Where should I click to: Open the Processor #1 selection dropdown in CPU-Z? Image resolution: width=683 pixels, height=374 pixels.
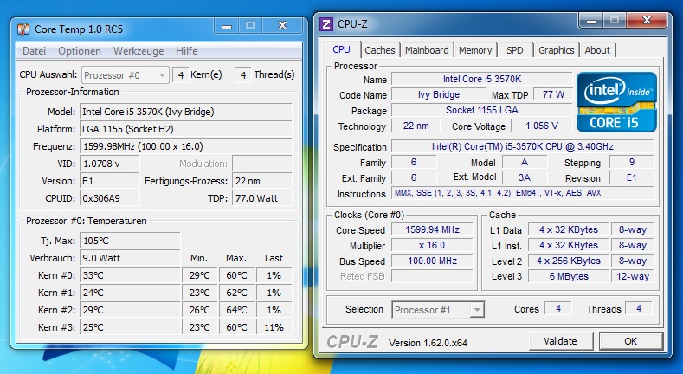point(438,310)
